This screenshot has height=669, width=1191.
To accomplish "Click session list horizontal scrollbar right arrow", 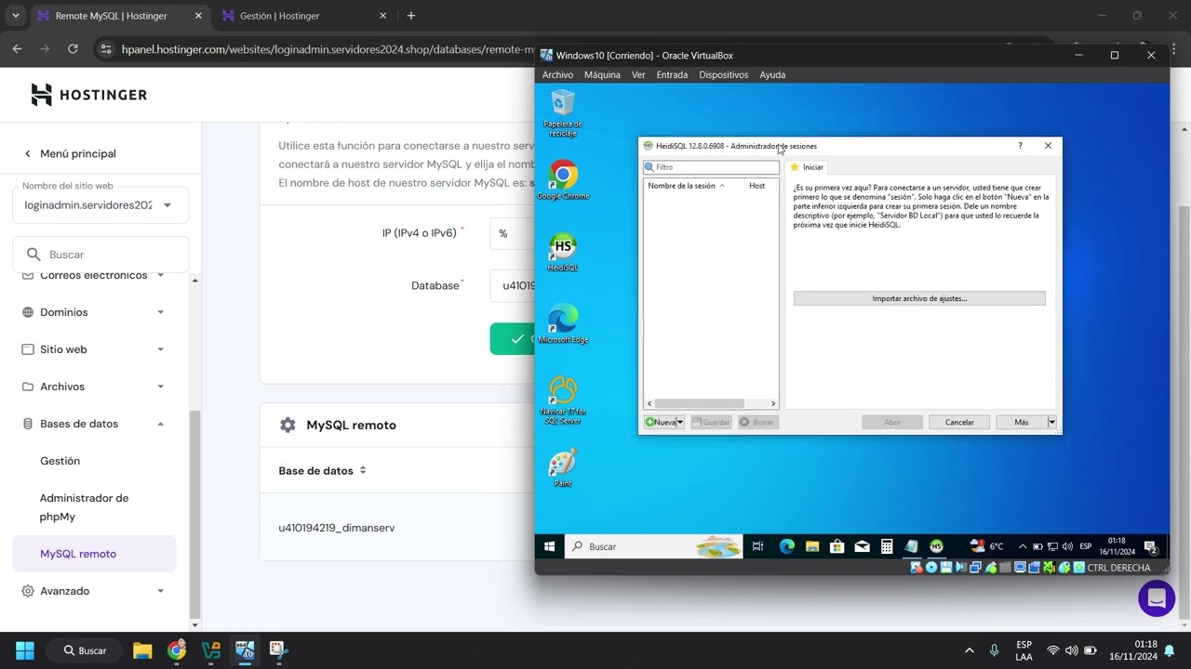I will (x=772, y=403).
